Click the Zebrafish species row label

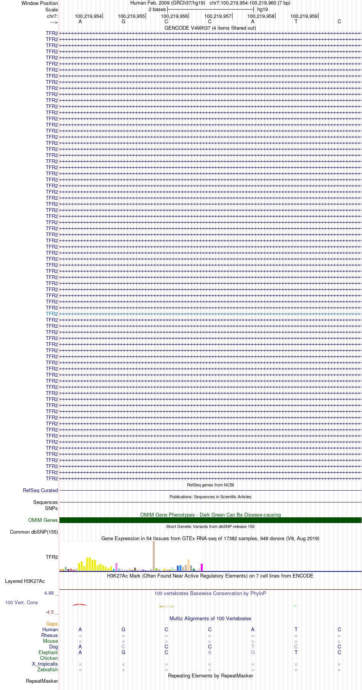coord(48,670)
